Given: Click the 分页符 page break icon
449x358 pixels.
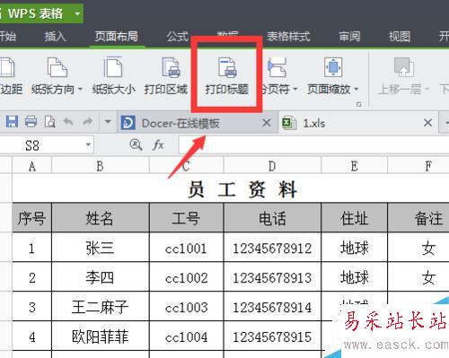Looking at the screenshot, I should (277, 67).
